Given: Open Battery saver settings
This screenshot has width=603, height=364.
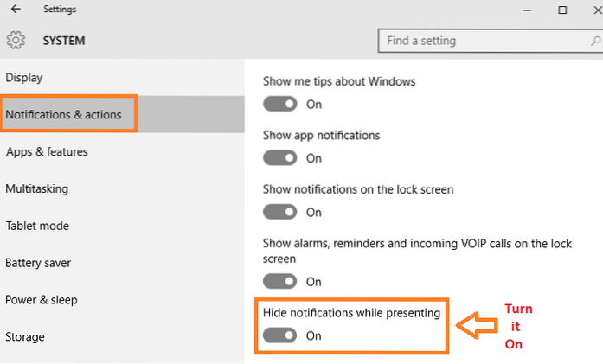Looking at the screenshot, I should pyautogui.click(x=38, y=263).
